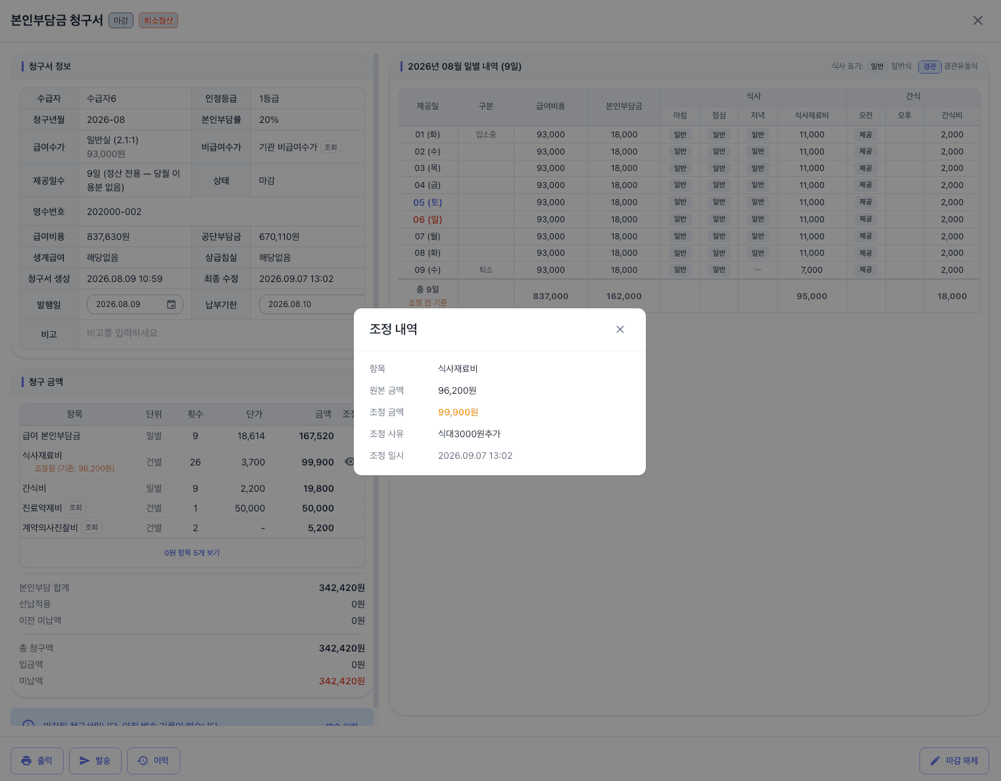Close the 본인부담금 청구서 window
1001x781 pixels.
[978, 20]
